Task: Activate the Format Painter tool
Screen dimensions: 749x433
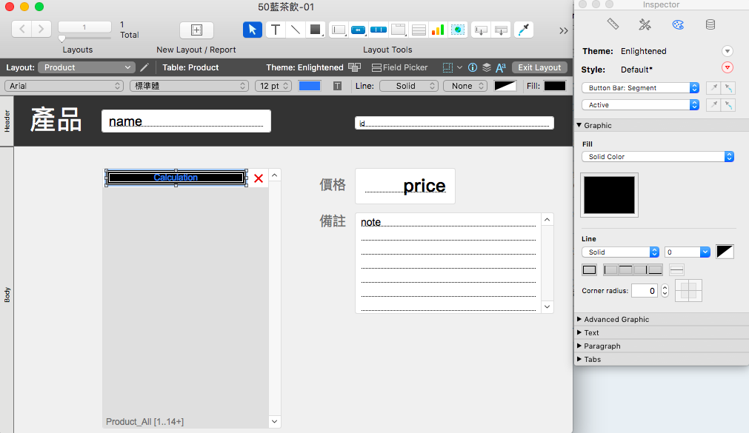Action: pos(524,30)
